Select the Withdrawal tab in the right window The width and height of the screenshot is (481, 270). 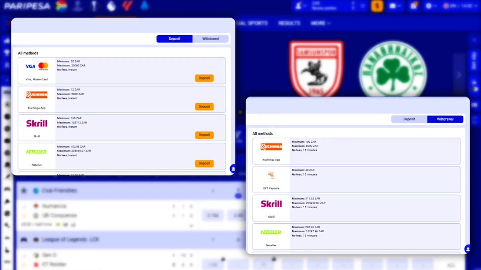click(x=445, y=119)
